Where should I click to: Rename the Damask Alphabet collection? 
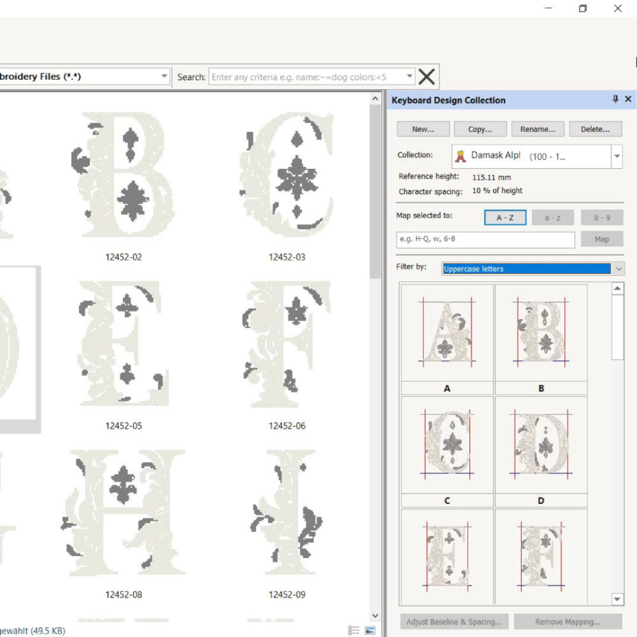[538, 128]
